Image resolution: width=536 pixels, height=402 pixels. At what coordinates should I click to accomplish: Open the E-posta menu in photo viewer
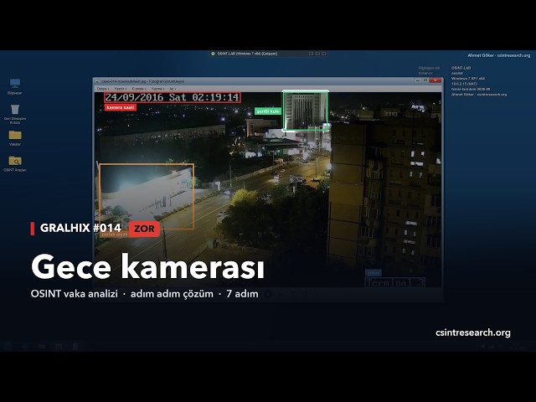point(138,89)
